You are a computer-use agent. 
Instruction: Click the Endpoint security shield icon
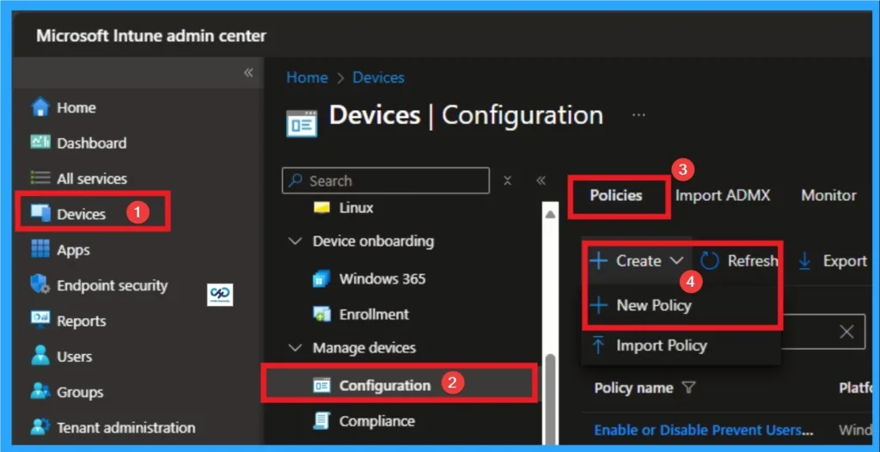click(x=40, y=285)
